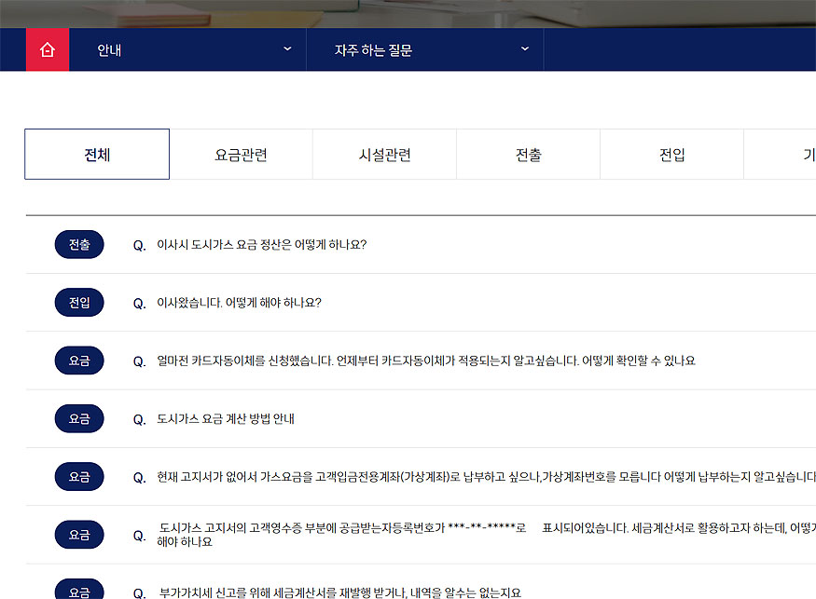Open question about 이사시 도시가스 요금 정산
The width and height of the screenshot is (816, 599).
pos(262,245)
